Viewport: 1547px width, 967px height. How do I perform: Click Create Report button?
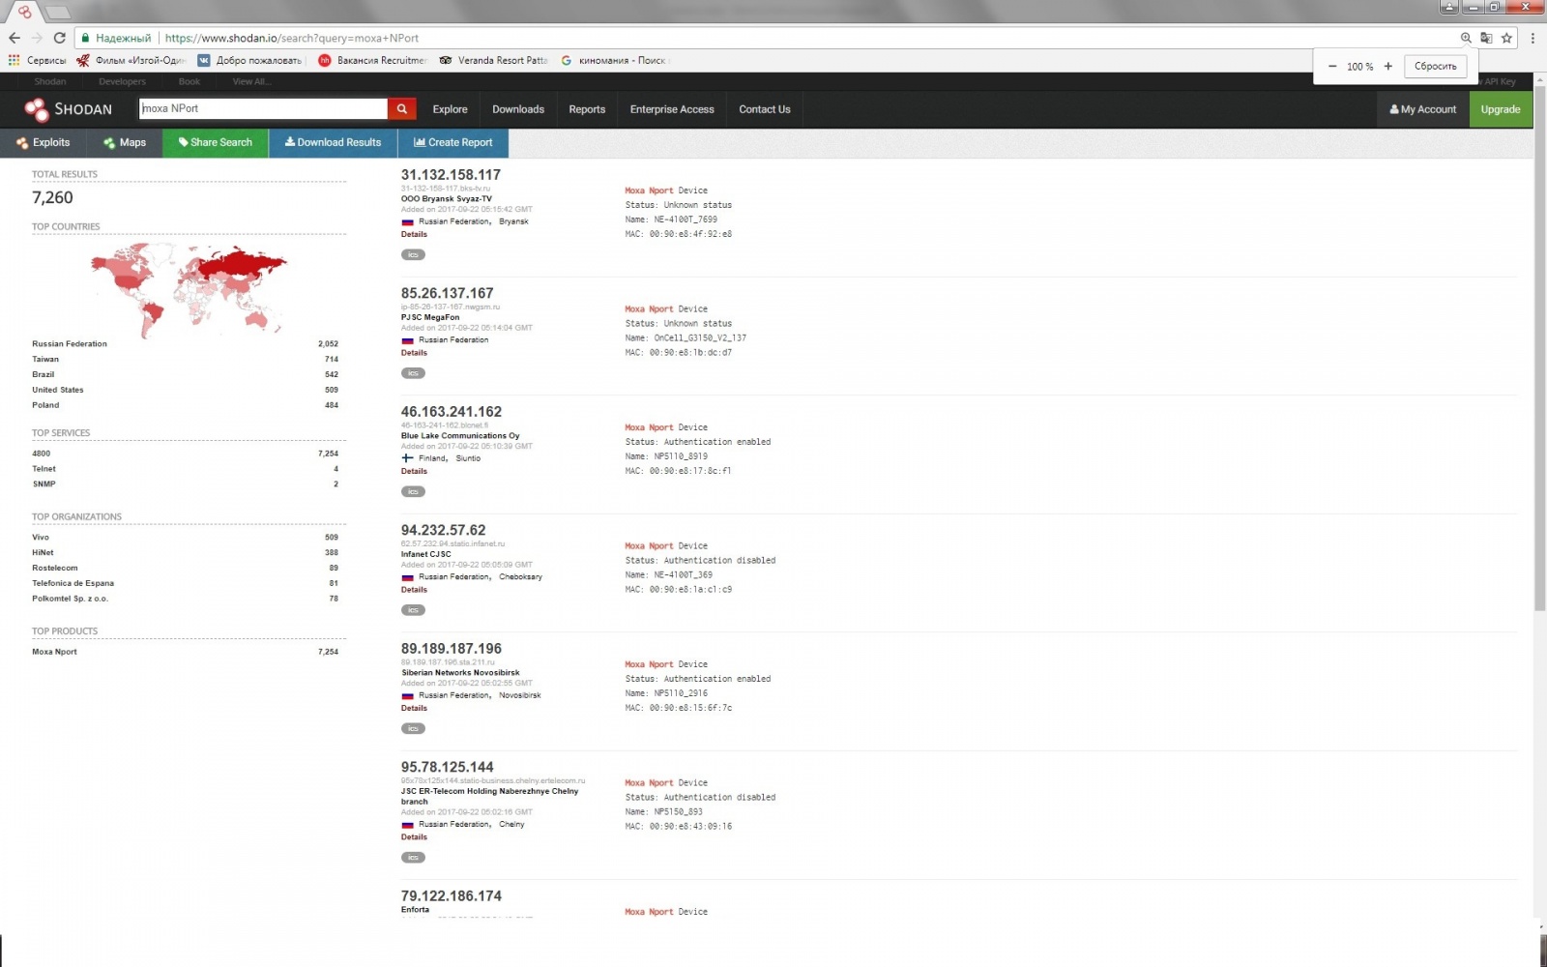(x=453, y=142)
